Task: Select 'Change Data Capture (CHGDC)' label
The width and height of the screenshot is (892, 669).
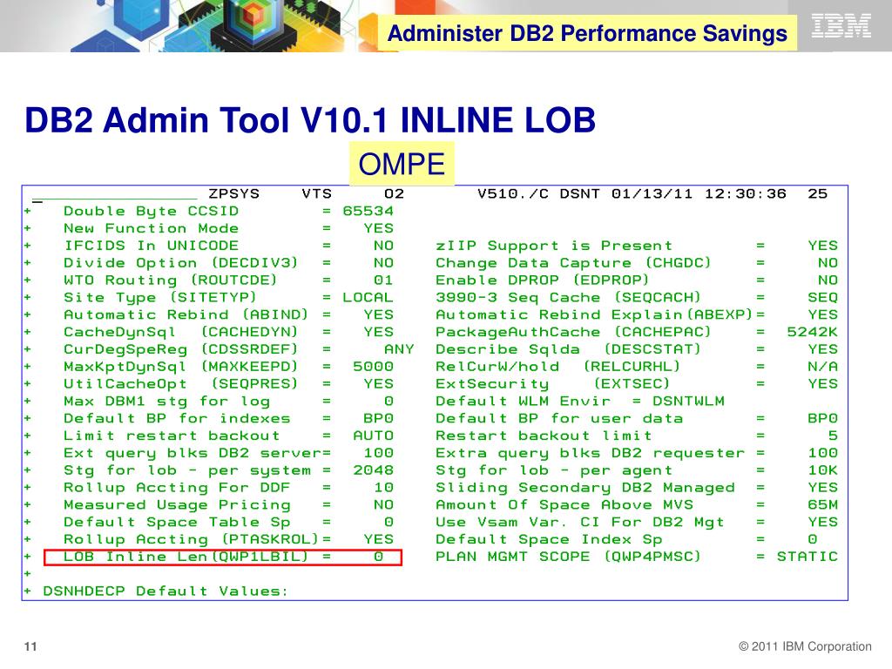Action: pos(573,263)
